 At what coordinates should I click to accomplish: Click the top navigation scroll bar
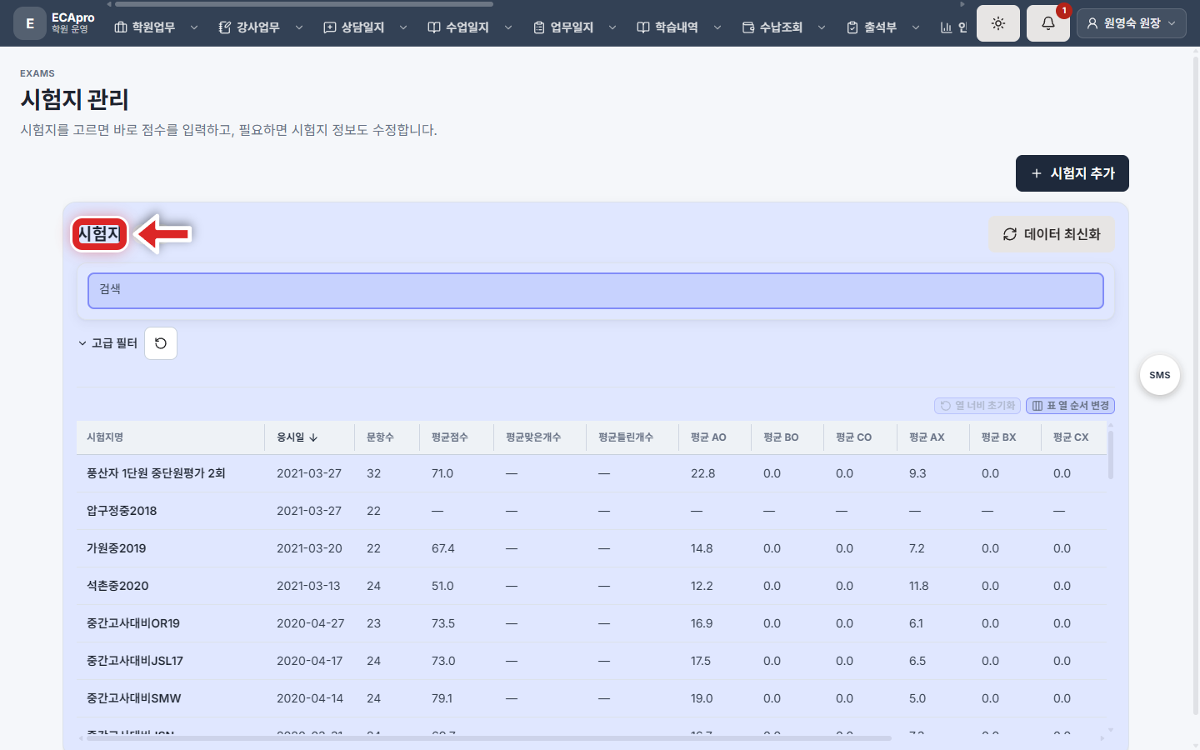304,4
